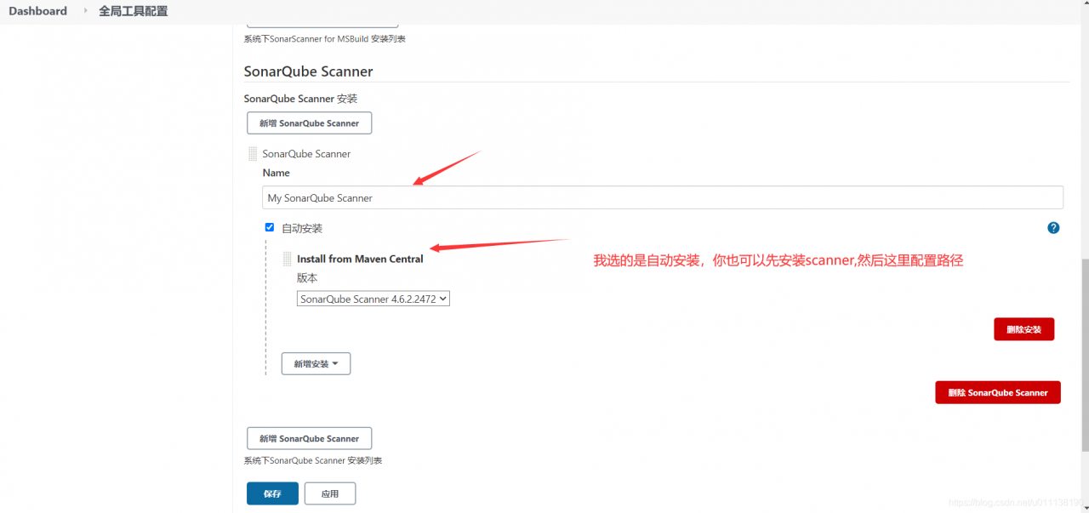
Task: Grab the Install from Maven Central handle
Action: 288,259
